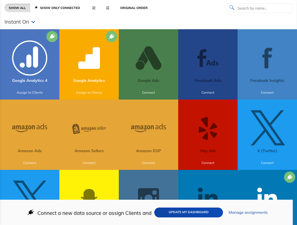Click the Google Ads logo icon

(149, 58)
